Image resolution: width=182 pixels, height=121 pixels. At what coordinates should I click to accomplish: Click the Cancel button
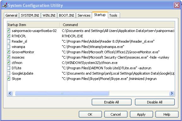tap(116, 114)
